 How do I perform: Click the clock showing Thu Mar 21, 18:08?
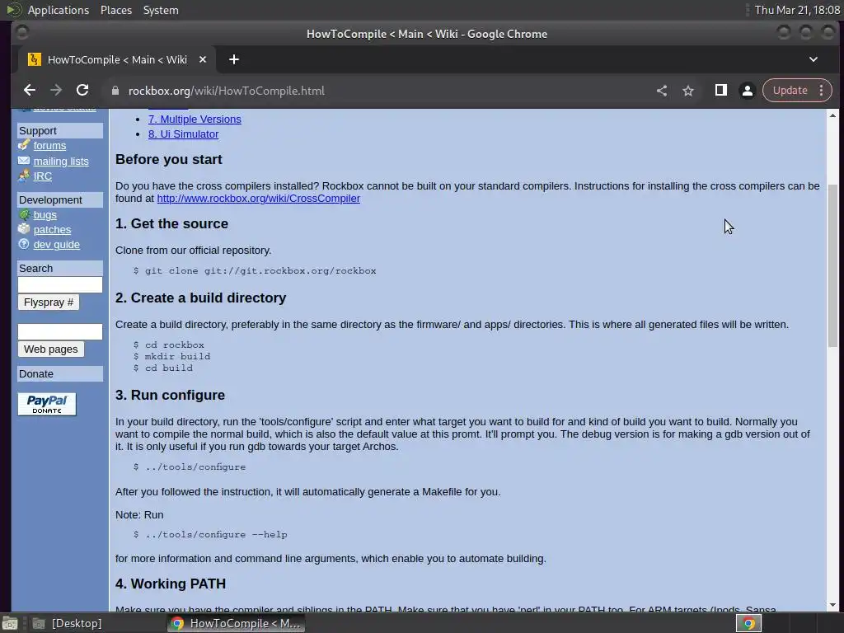tap(797, 10)
